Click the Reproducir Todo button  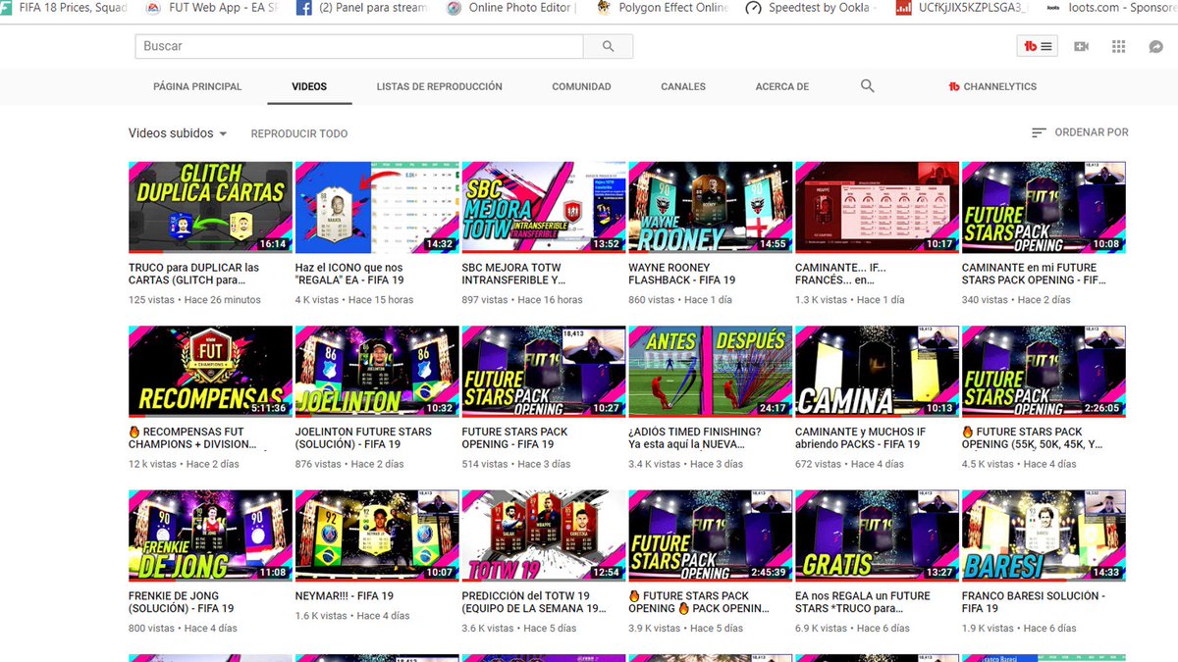tap(299, 133)
